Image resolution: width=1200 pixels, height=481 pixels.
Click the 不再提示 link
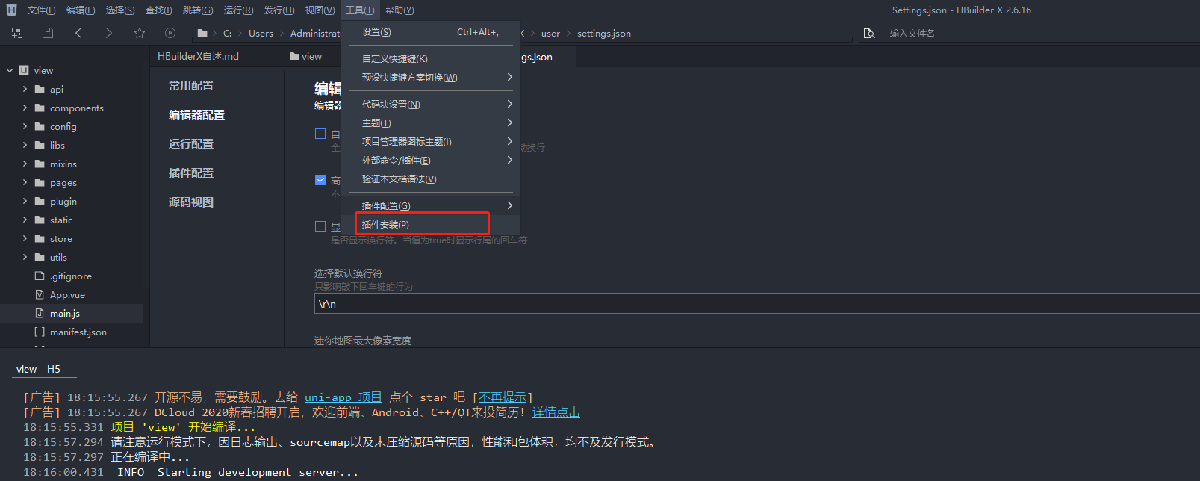coord(503,397)
